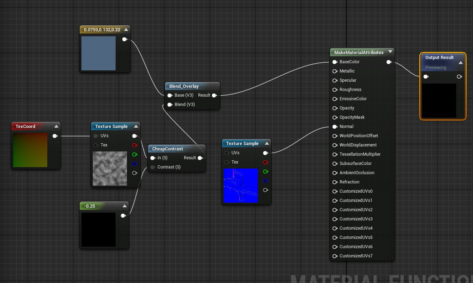Click the Output Result black preview thumbnail

coord(439,101)
